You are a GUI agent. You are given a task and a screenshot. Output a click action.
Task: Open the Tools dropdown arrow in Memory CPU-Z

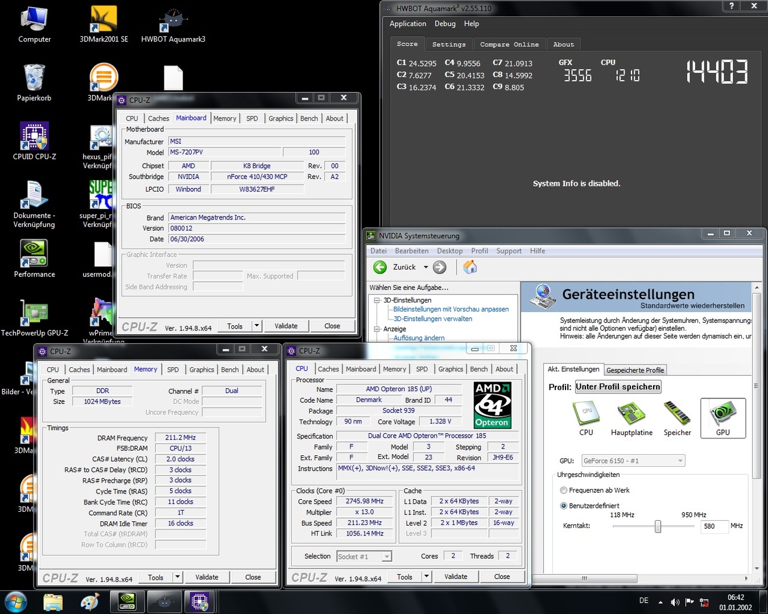[177, 577]
